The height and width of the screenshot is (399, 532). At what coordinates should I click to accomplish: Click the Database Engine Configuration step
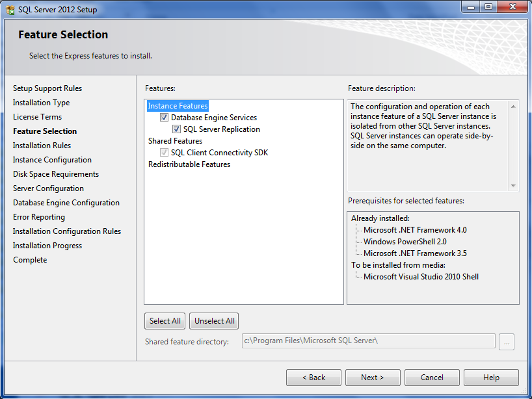click(x=66, y=203)
